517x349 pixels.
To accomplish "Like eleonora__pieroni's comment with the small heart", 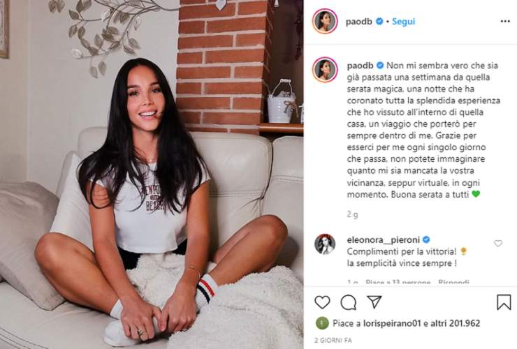I will [x=498, y=243].
